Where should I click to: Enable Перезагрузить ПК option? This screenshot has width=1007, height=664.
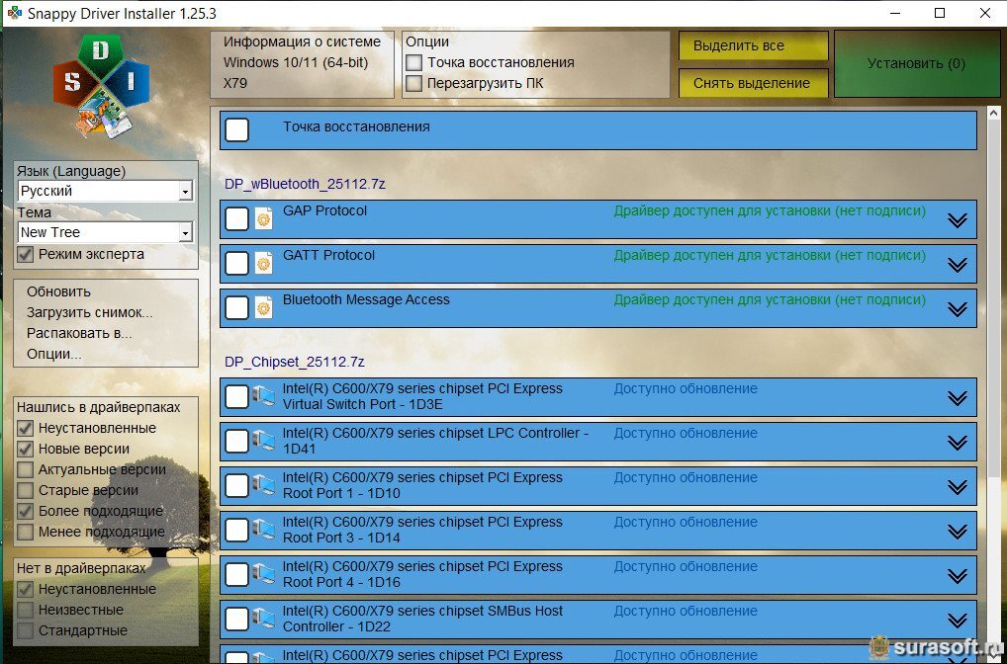[414, 83]
